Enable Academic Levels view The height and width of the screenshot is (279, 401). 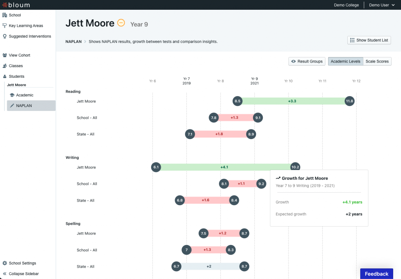click(x=345, y=61)
